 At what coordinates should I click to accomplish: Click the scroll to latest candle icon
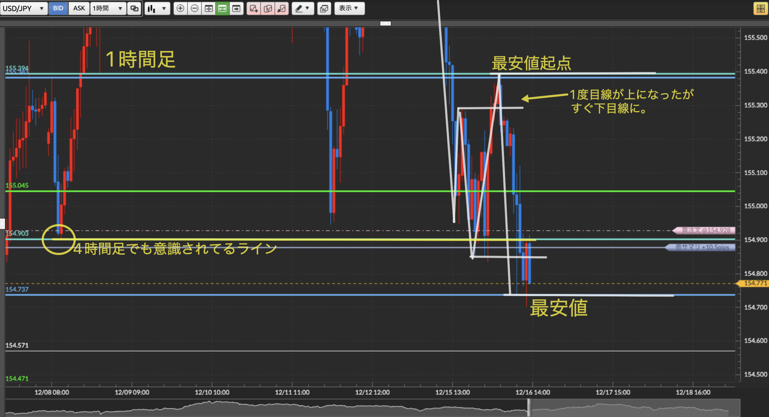[x=236, y=8]
